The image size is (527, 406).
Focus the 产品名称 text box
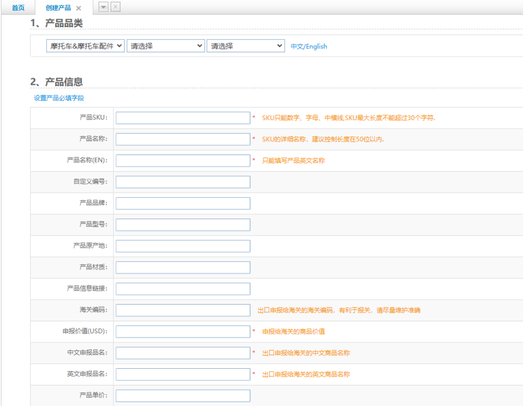(x=183, y=140)
